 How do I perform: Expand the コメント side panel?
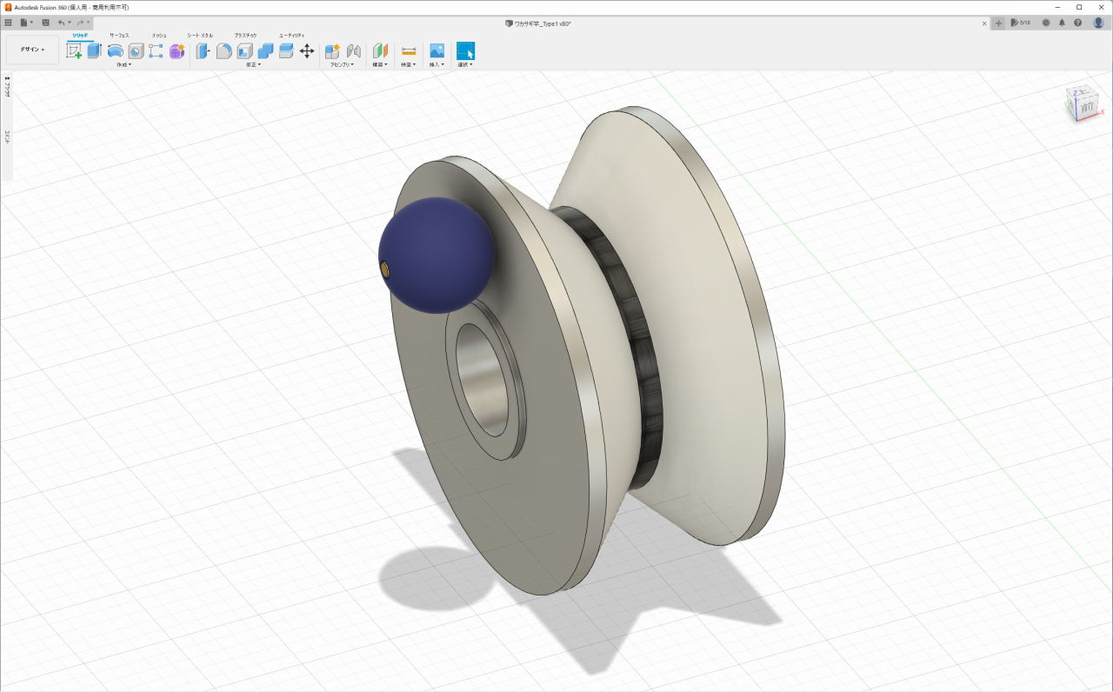pos(7,136)
